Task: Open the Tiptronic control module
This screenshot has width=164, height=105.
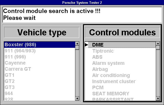Action: pyautogui.click(x=103, y=51)
